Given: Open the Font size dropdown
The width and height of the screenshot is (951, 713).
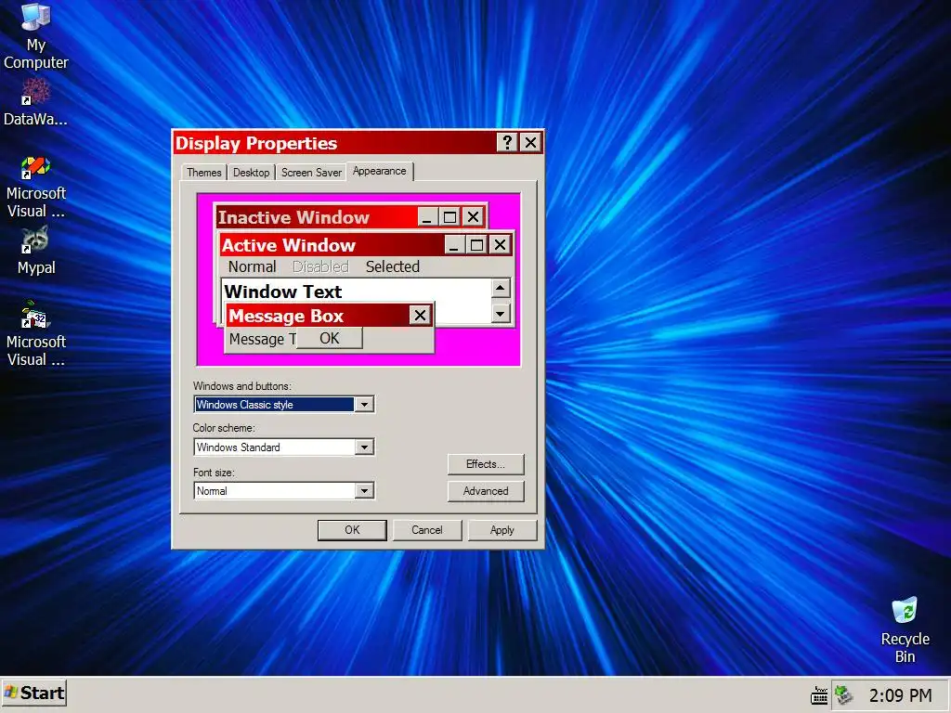Looking at the screenshot, I should coord(364,490).
